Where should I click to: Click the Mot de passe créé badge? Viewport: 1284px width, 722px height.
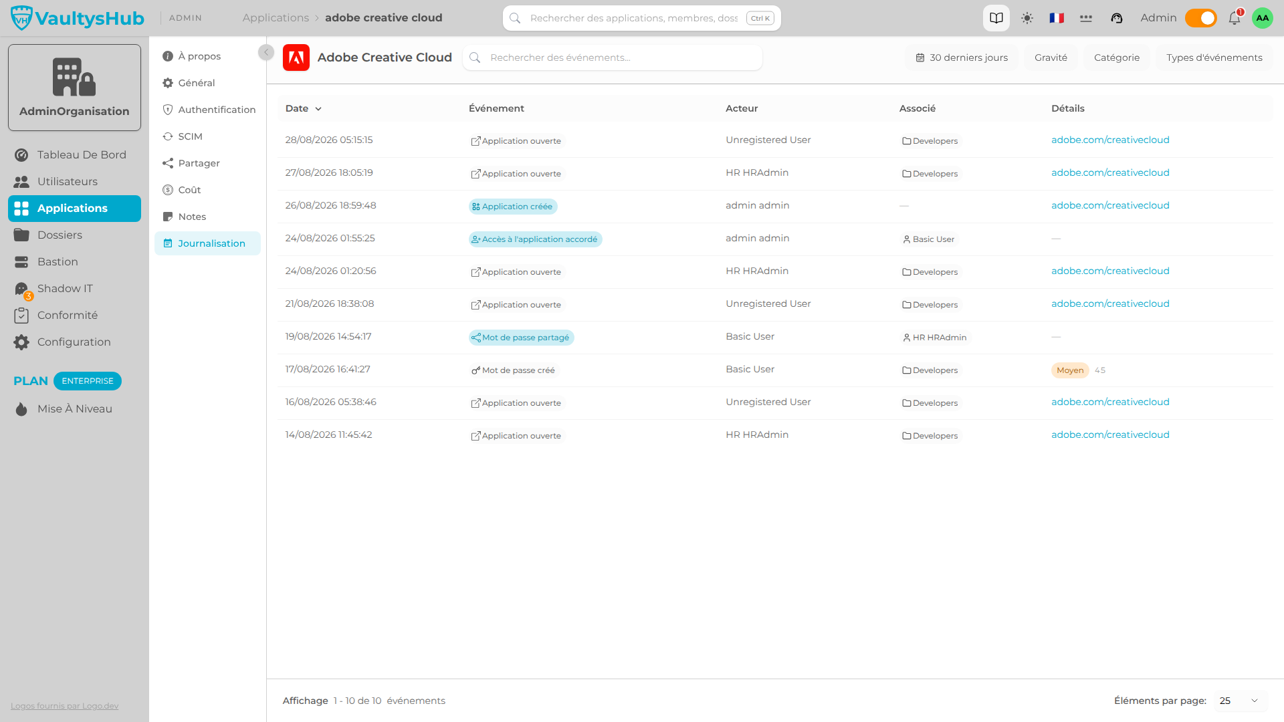[514, 370]
